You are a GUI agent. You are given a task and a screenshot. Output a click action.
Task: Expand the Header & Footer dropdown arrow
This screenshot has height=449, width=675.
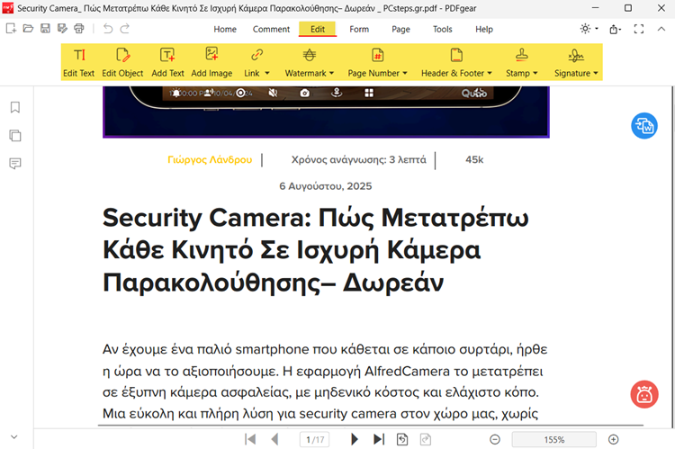coord(490,73)
